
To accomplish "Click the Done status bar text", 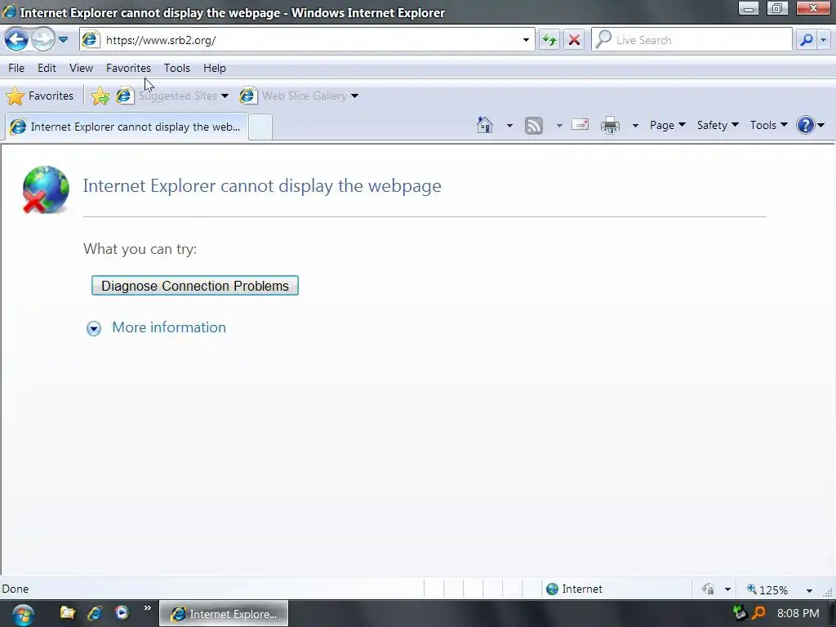I will click(15, 589).
